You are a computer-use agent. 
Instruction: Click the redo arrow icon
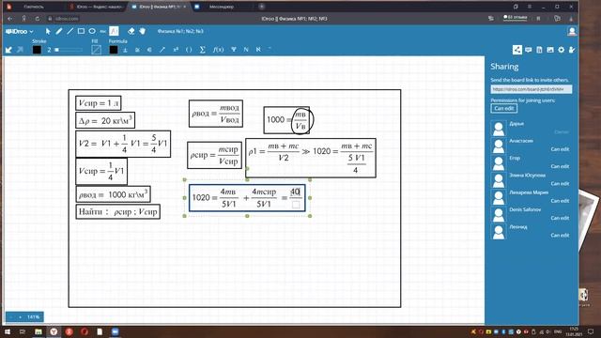20,50
